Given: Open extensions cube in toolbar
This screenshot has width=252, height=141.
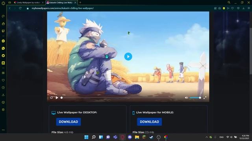Looking at the screenshot, I should click(x=238, y=8).
